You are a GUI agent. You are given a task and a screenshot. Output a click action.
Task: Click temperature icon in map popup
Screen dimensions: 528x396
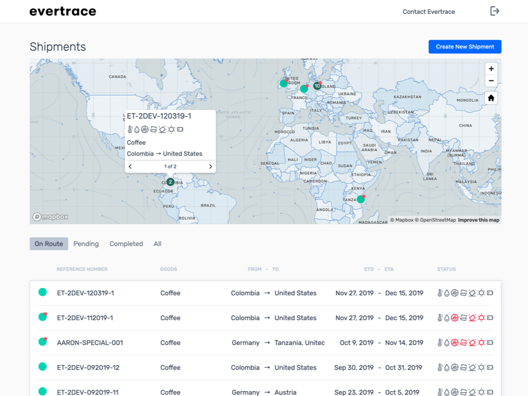click(x=130, y=130)
